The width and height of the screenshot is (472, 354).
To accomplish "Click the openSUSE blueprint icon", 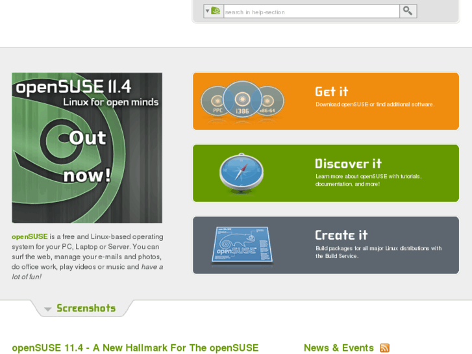I will pos(242,245).
